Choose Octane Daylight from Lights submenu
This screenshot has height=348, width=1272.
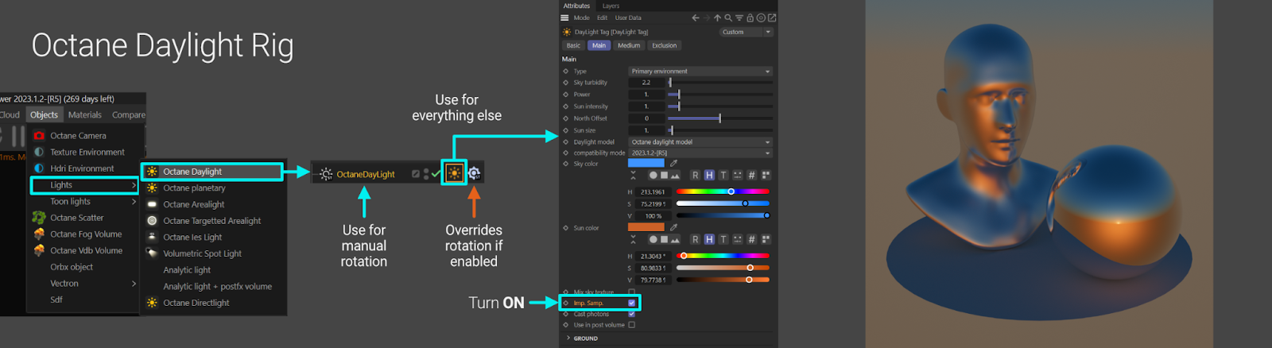click(x=192, y=172)
